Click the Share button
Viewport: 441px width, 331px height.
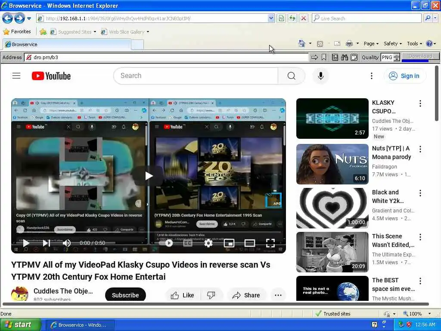tap(246, 295)
